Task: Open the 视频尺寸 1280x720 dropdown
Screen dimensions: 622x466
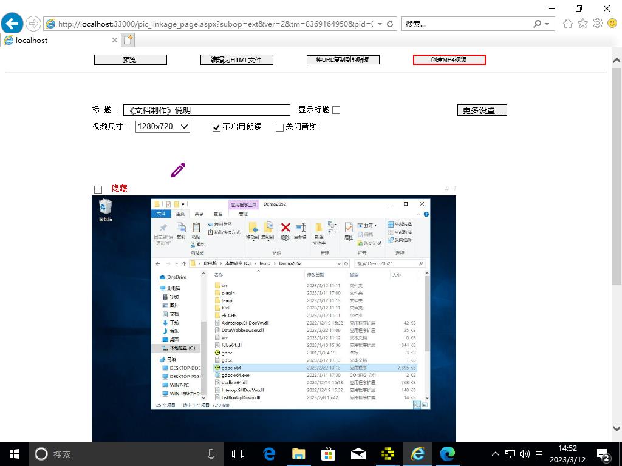Action: coord(162,127)
